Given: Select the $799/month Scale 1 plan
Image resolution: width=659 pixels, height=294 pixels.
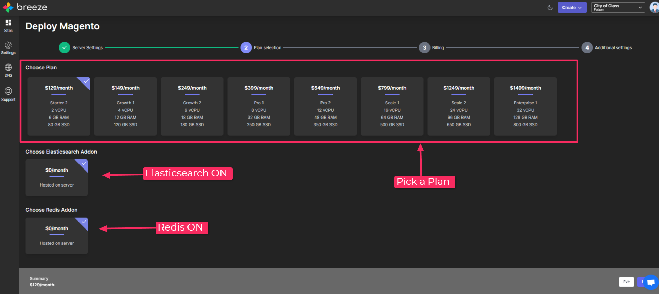Looking at the screenshot, I should [392, 106].
